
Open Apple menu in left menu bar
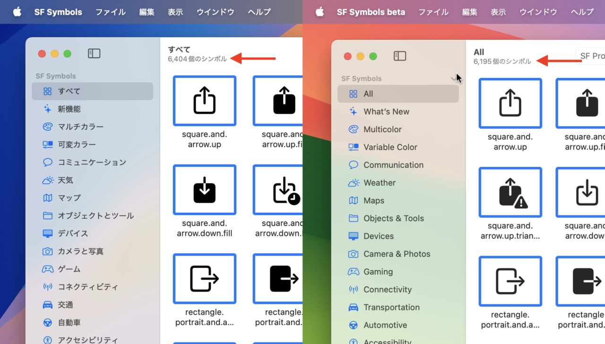(x=17, y=12)
